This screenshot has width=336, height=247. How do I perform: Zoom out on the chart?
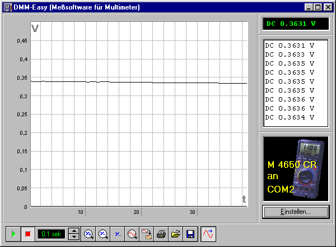coord(103,234)
